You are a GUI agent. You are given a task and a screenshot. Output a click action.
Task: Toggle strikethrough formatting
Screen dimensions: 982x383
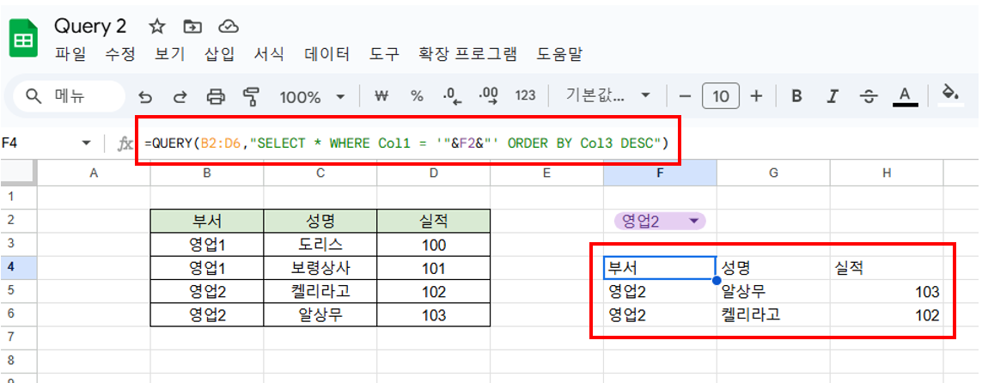(869, 96)
